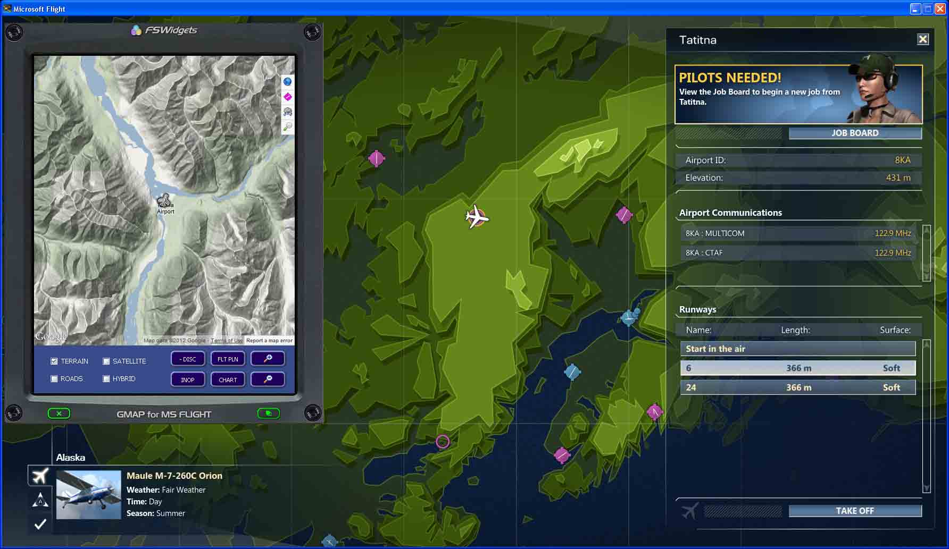This screenshot has height=549, width=949.
Task: Click the checkmark icon in left sidebar
Action: (x=40, y=524)
